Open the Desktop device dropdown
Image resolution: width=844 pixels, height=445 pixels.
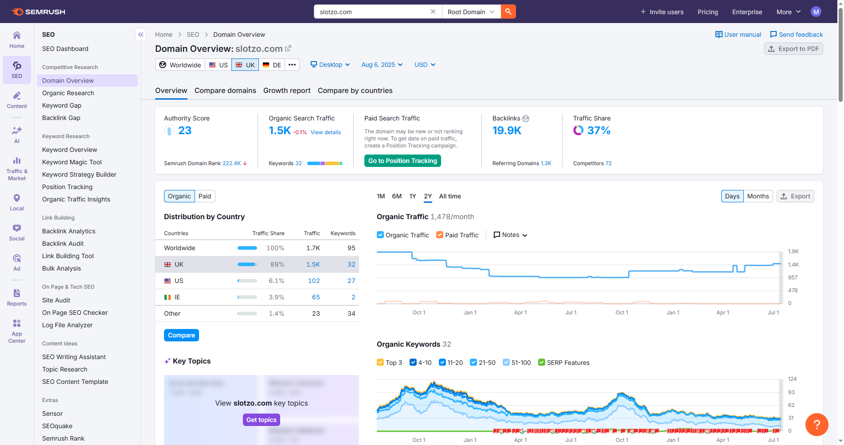point(330,65)
